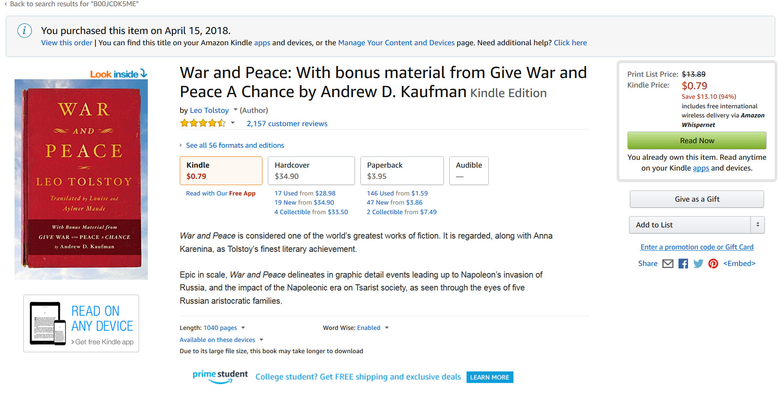Expand the 1040 pages length details
779x405 pixels.
[x=243, y=328]
